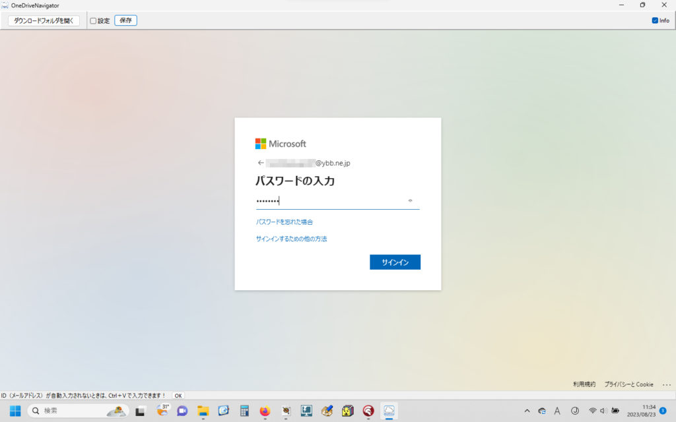Open the monitor chart app on taskbar

(x=306, y=411)
